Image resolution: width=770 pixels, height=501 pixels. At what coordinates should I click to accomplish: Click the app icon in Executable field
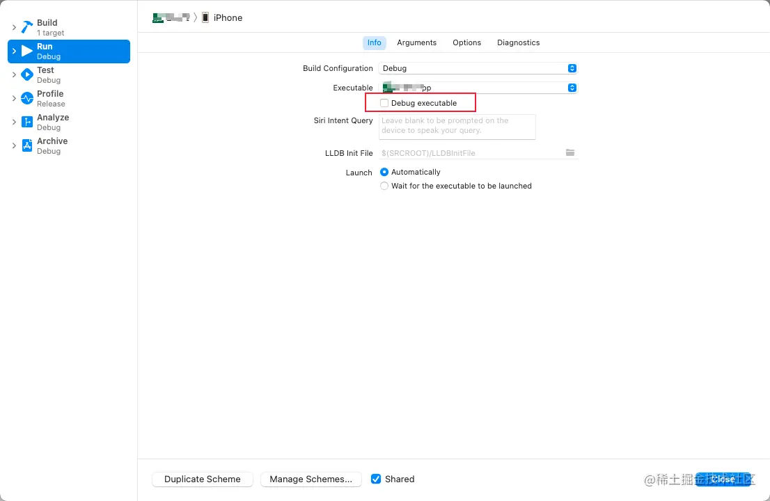coord(388,88)
